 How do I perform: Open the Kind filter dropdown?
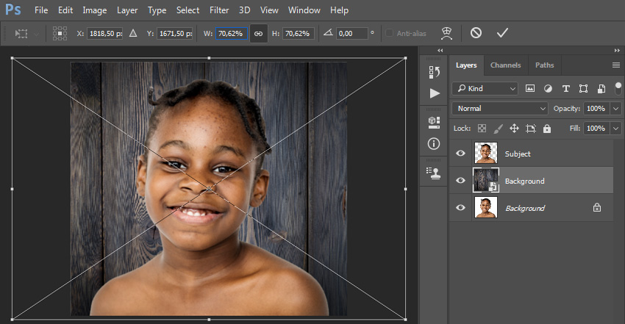point(485,88)
